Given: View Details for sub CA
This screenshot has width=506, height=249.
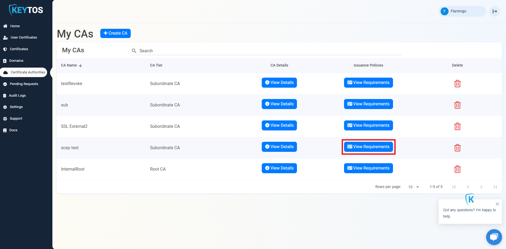Looking at the screenshot, I should coord(279,104).
